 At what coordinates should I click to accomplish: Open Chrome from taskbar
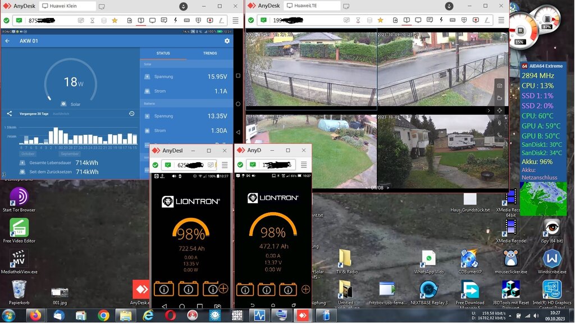103,316
